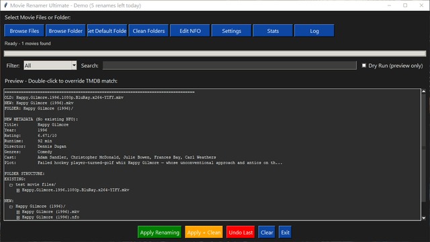The image size is (430, 242).
Task: Click the green Apply Renaming button
Action: tap(159, 232)
